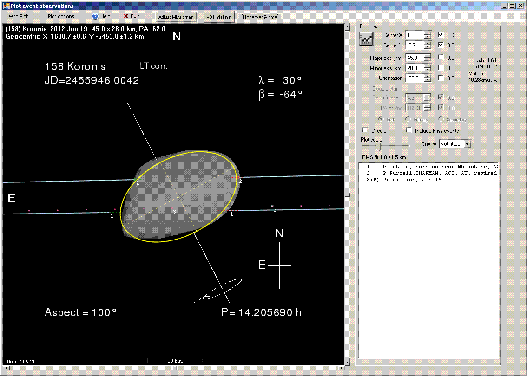Click the '20 km' scale bar label

pos(175,361)
